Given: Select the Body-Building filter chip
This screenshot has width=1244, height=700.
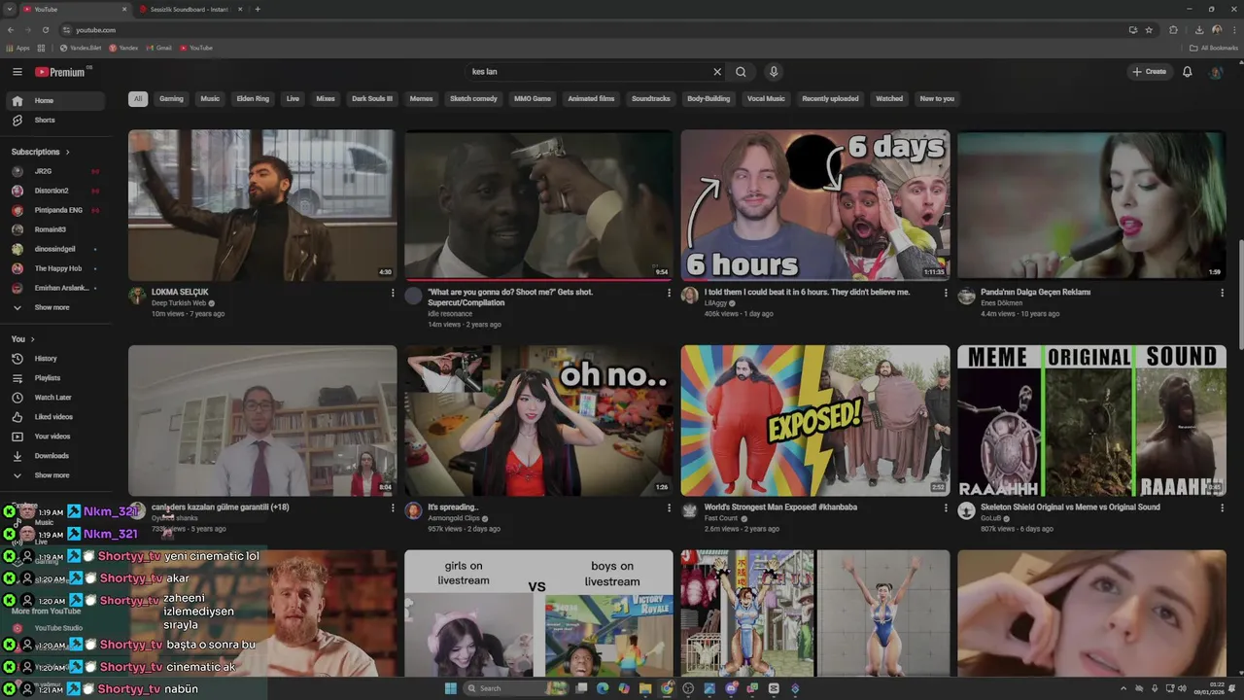Looking at the screenshot, I should [708, 98].
